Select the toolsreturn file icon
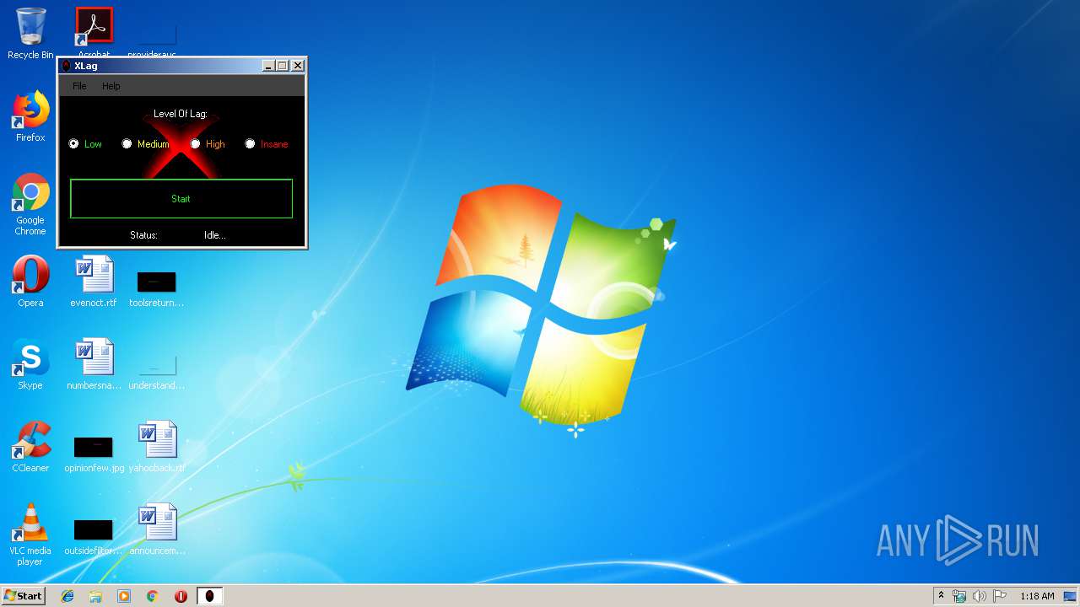Viewport: 1080px width, 607px height. click(157, 288)
